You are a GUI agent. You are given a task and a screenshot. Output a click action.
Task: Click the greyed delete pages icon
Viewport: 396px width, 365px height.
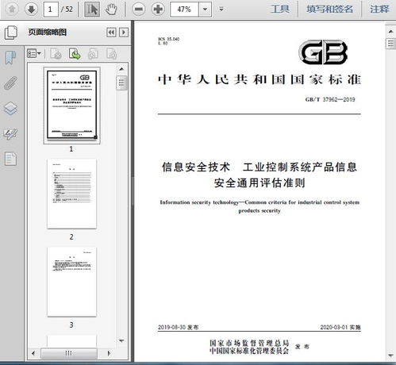pyautogui.click(x=56, y=54)
